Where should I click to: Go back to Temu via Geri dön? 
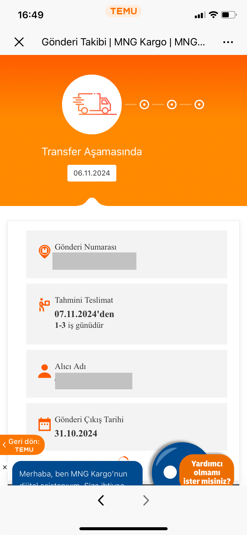point(22,445)
